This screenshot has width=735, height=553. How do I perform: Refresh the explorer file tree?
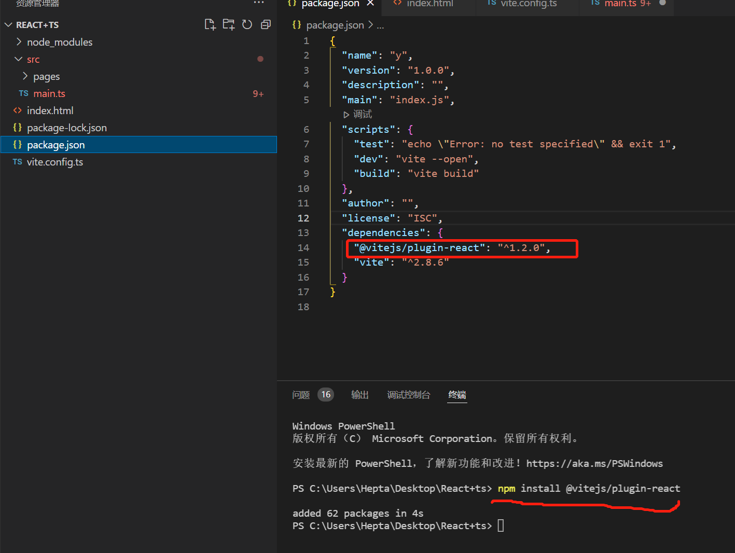tap(247, 24)
